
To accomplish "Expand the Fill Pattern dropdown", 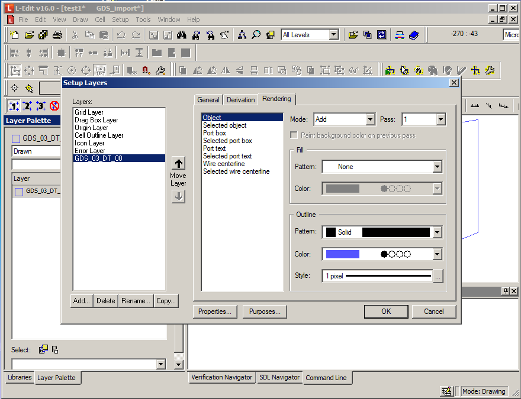I will pyautogui.click(x=437, y=167).
